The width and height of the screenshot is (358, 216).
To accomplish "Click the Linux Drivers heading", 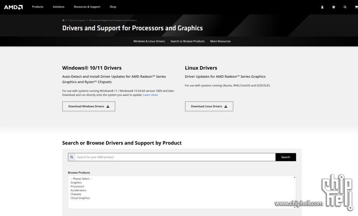I will click(201, 68).
